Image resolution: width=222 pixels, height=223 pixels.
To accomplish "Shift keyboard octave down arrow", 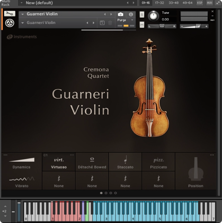I will 5,216.
